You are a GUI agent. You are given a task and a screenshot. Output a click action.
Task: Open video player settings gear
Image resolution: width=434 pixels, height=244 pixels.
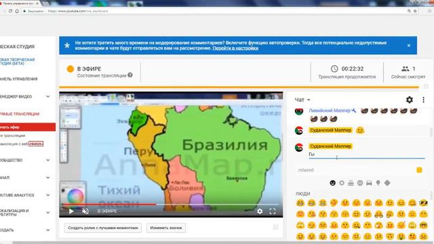tap(260, 211)
